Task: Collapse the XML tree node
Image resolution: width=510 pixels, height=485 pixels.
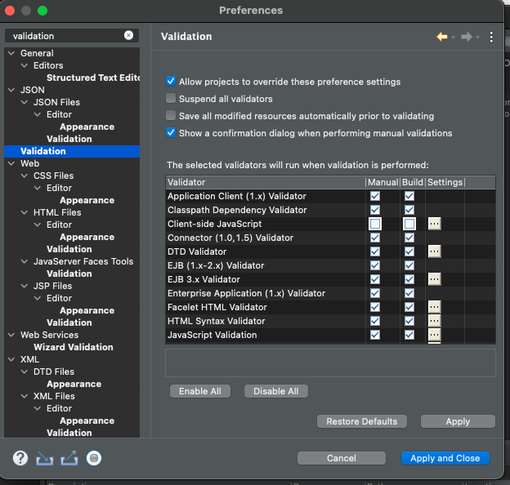Action: 11,359
